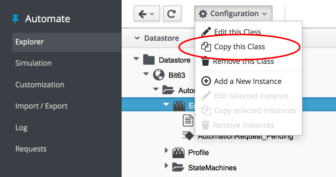Choose Remove this Class menu item
The width and height of the screenshot is (336, 177).
[x=243, y=61]
